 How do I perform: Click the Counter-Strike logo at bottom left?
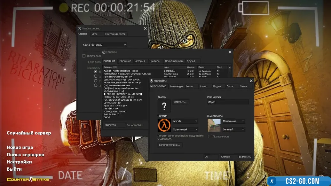pyautogui.click(x=28, y=179)
